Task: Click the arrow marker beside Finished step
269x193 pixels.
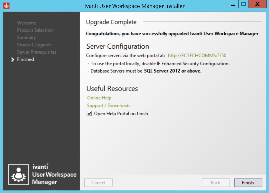Action: [13, 59]
